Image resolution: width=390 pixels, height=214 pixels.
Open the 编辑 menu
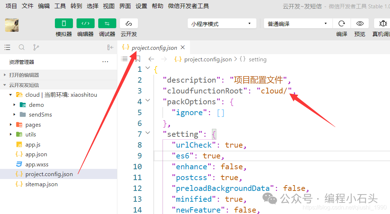tap(44, 6)
